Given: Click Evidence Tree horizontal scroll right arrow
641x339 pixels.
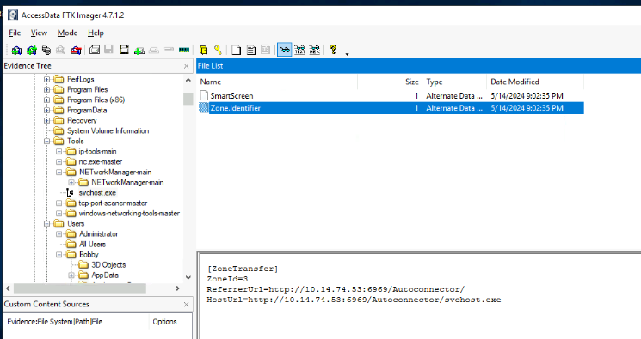Looking at the screenshot, I should (177, 288).
